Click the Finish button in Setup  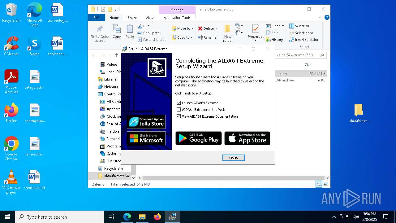pyautogui.click(x=234, y=158)
